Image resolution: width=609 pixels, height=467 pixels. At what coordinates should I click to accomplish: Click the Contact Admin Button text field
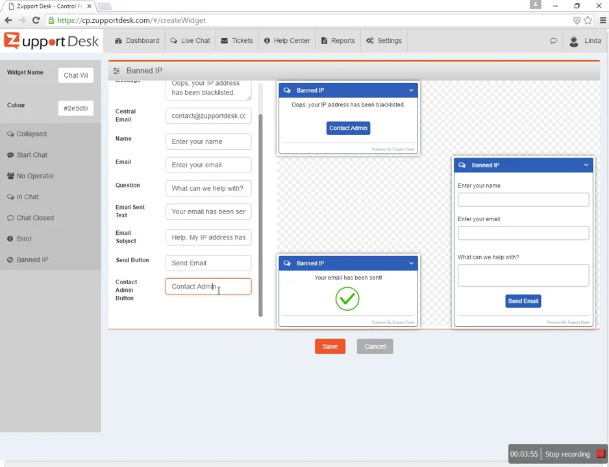coord(208,286)
